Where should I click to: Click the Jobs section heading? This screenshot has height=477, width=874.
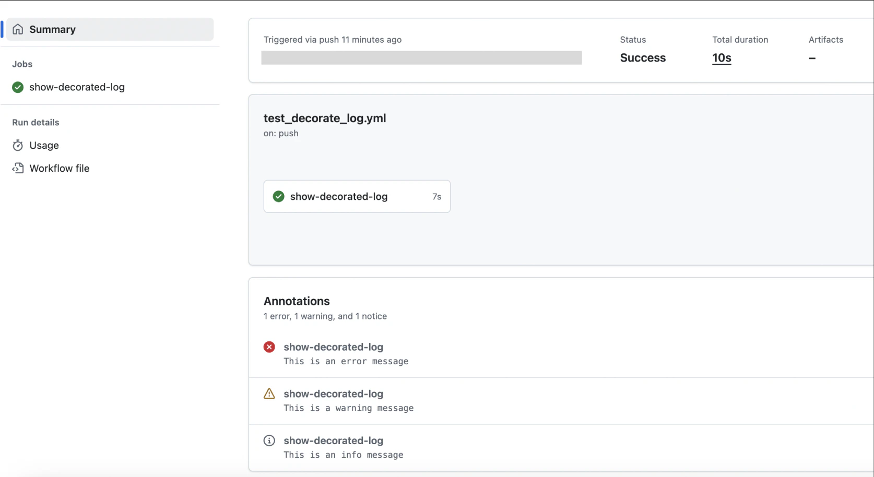point(22,64)
